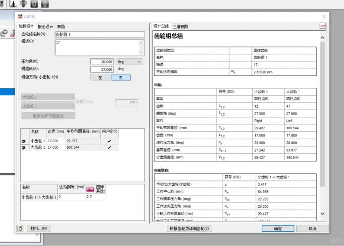Click the gear icon beside 大齿轮 1 row

click(x=24, y=148)
